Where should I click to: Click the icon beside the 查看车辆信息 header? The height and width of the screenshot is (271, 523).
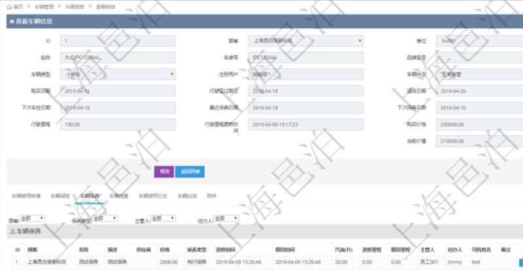[x=11, y=22]
